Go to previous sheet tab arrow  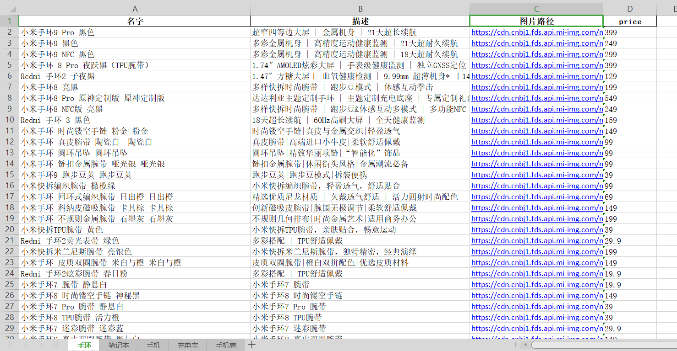click(26, 345)
